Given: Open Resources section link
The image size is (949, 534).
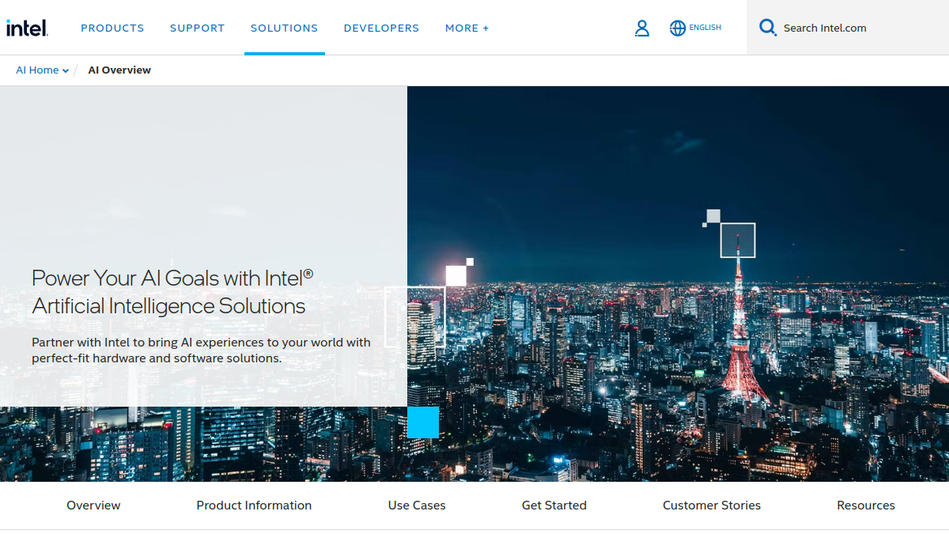Looking at the screenshot, I should click(x=866, y=506).
